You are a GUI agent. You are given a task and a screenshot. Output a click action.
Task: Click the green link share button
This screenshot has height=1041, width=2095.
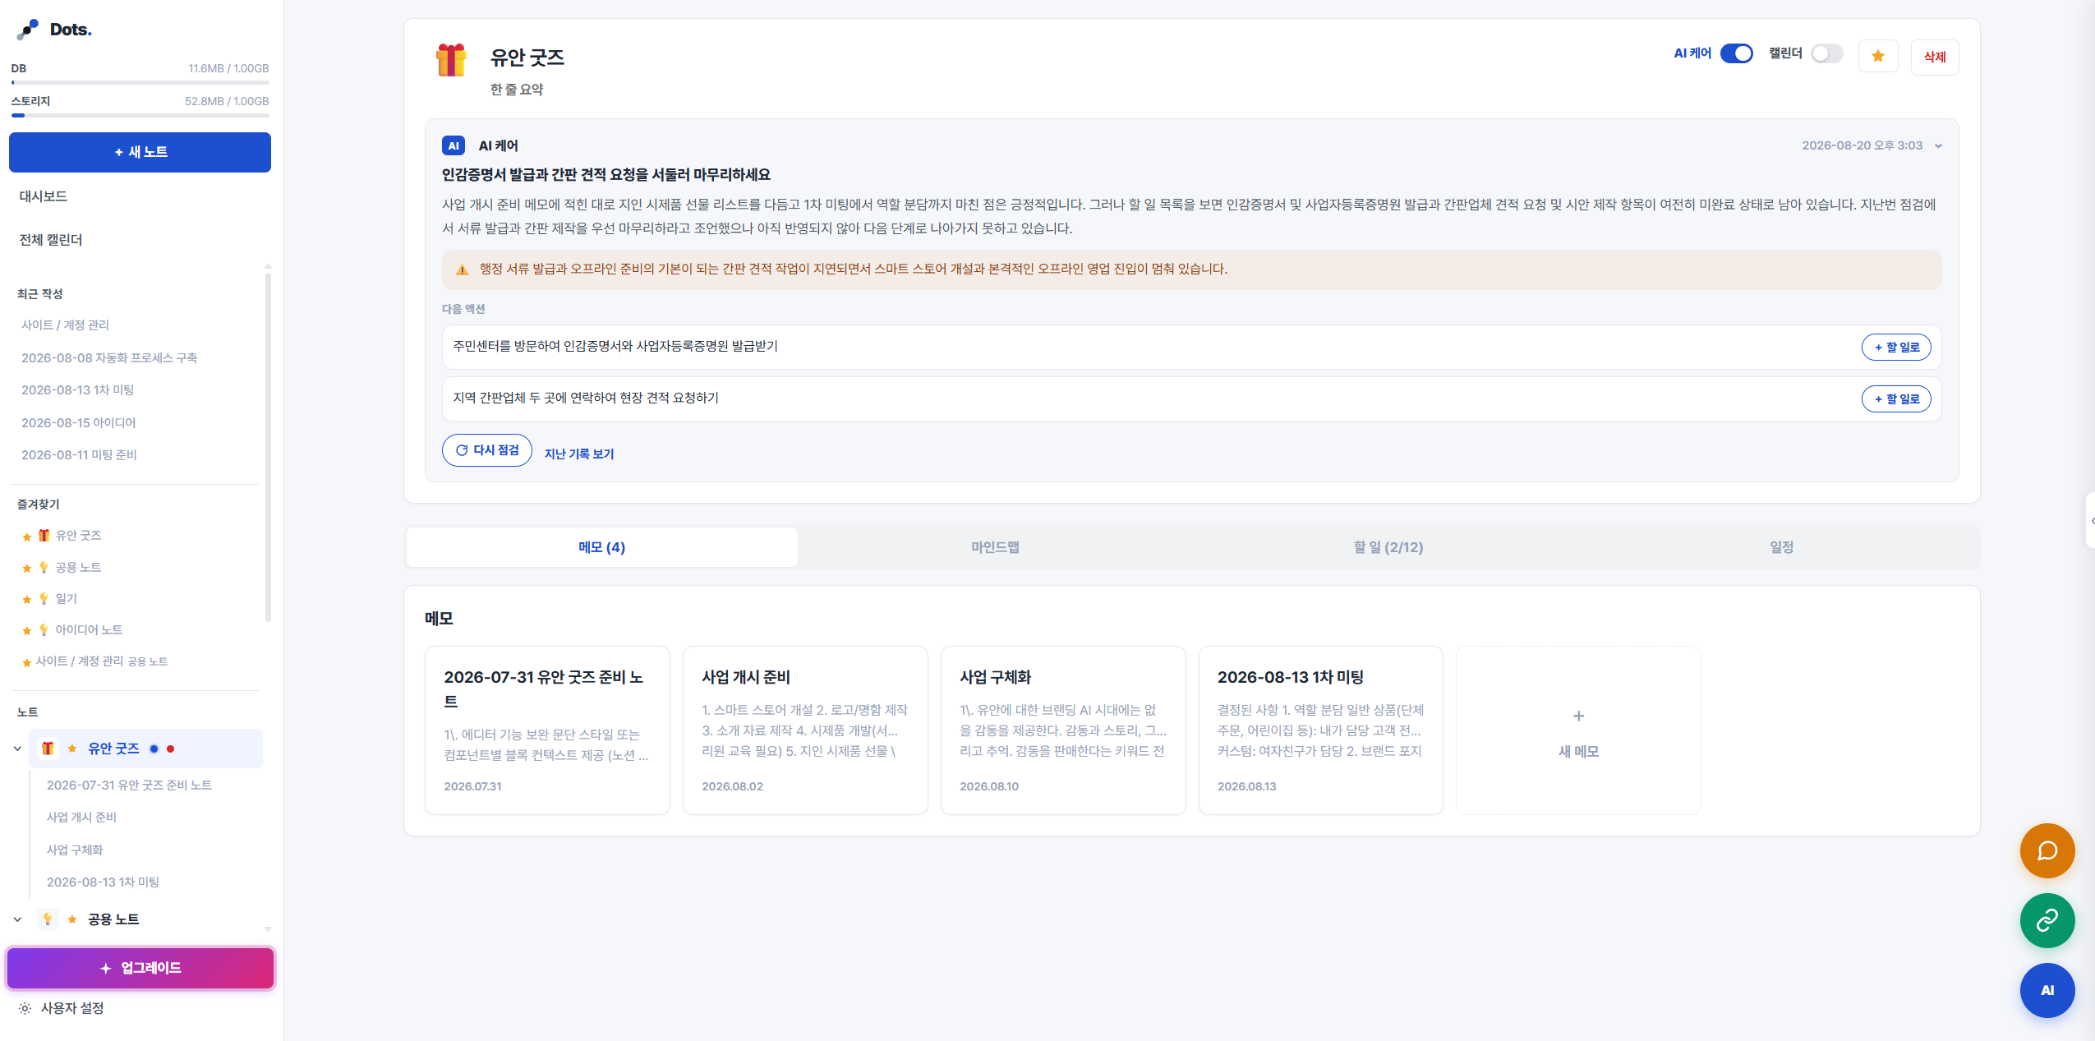point(2047,920)
